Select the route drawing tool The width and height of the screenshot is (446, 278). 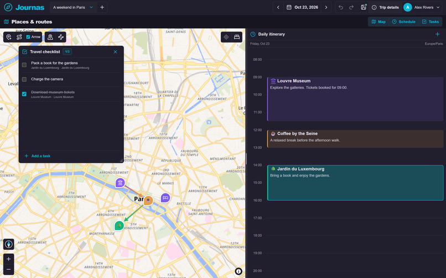point(19,37)
